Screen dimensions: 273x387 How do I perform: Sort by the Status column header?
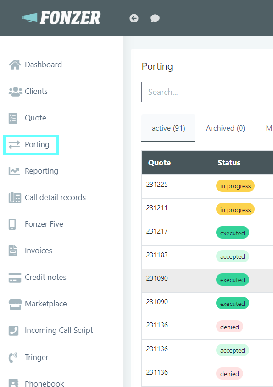tap(229, 163)
